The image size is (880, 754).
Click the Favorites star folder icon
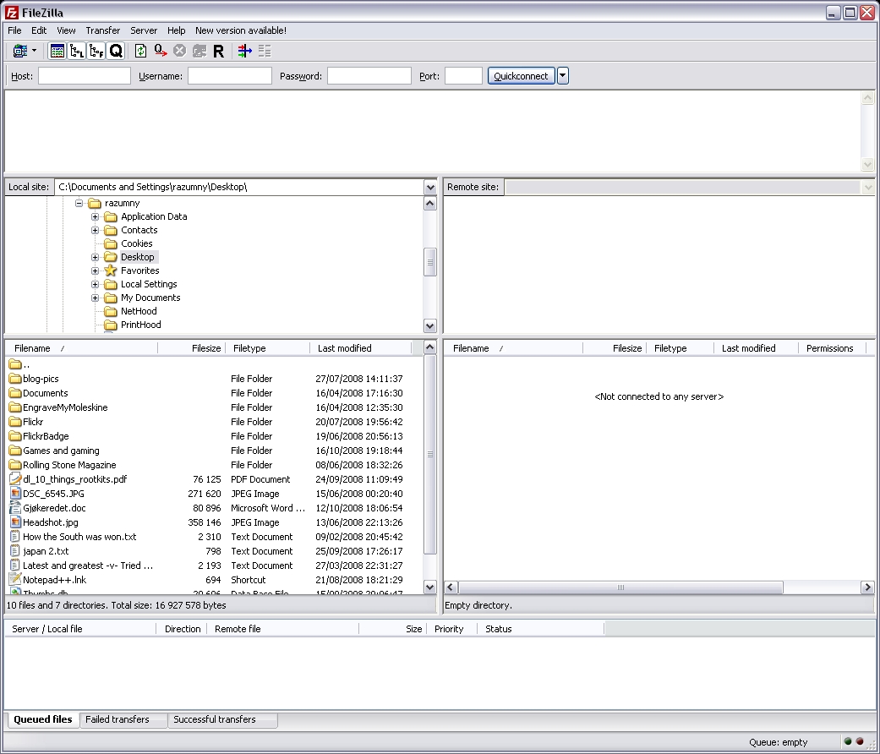[111, 270]
